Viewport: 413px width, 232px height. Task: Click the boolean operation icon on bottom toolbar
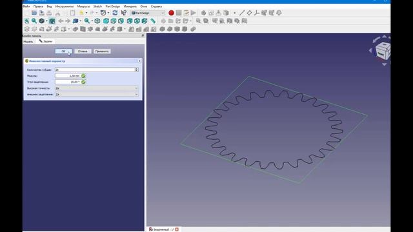click(x=193, y=29)
